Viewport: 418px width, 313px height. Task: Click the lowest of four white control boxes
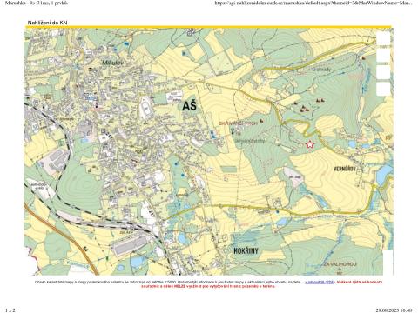point(383,89)
